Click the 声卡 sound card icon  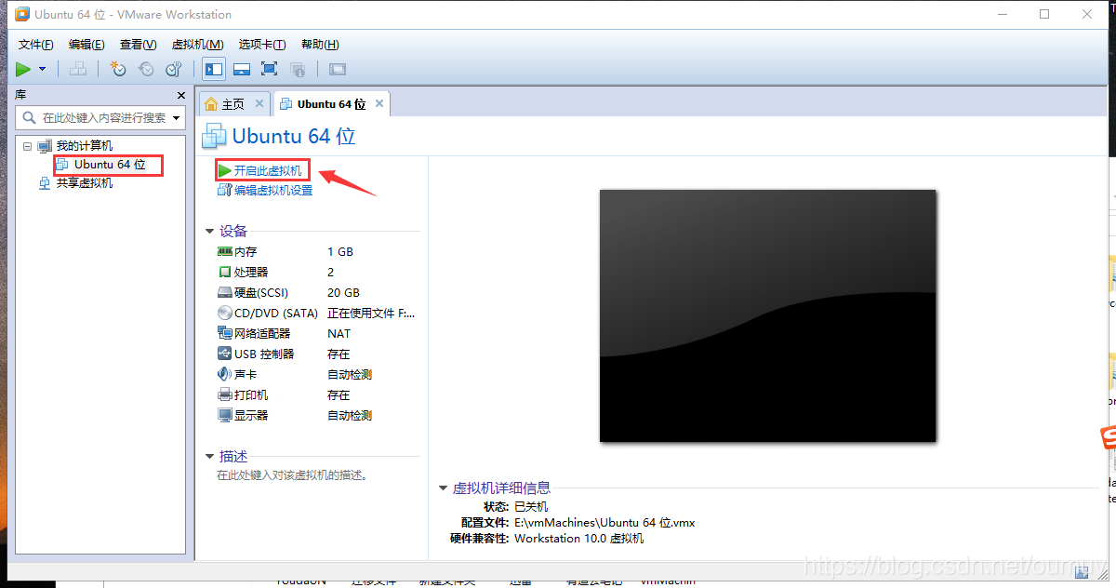click(x=224, y=375)
